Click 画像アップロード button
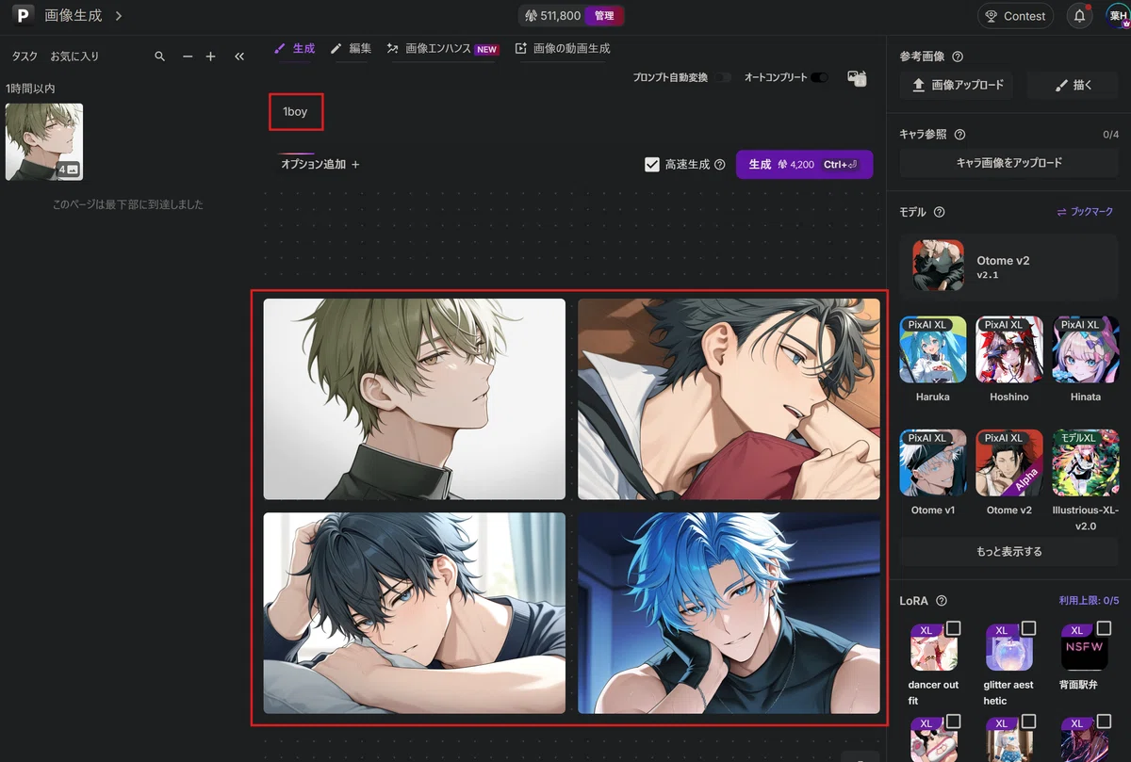Image resolution: width=1131 pixels, height=762 pixels. 956,85
